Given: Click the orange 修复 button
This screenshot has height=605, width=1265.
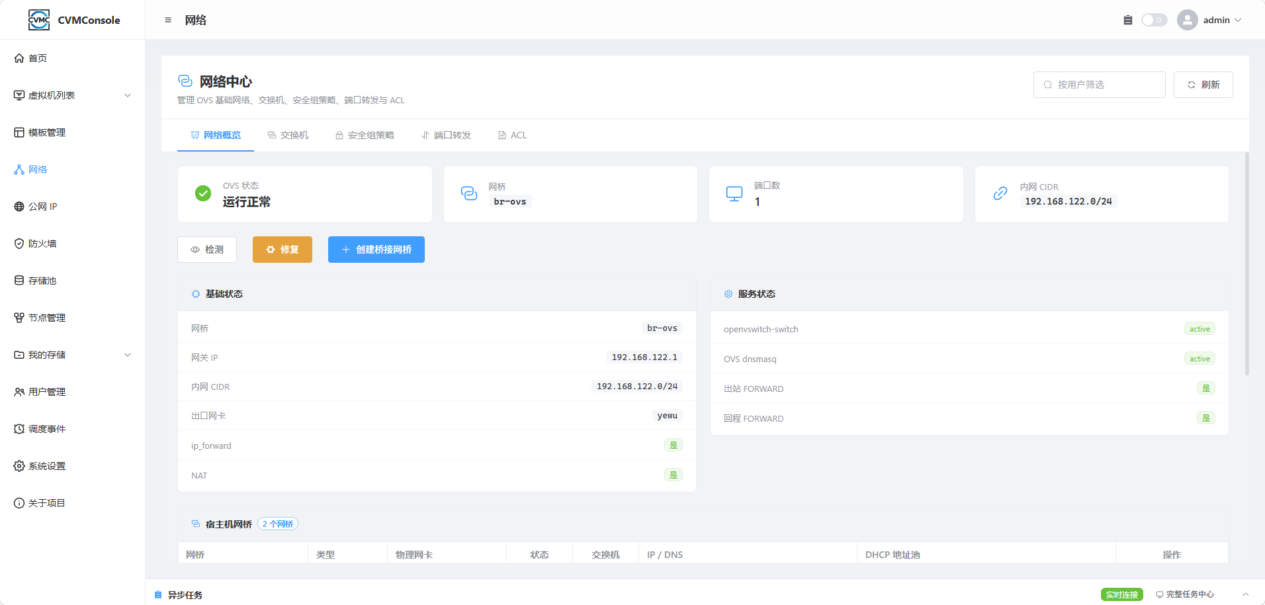Looking at the screenshot, I should tap(283, 250).
